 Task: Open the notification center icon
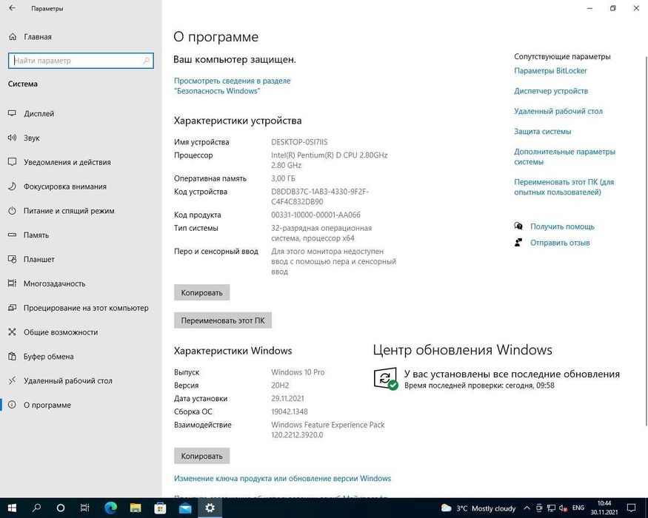point(631,508)
